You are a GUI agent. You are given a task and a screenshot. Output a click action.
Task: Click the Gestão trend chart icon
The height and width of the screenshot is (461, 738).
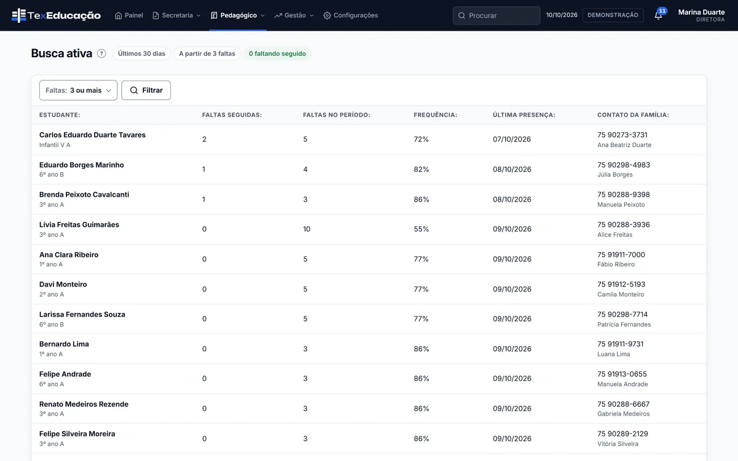tap(278, 15)
